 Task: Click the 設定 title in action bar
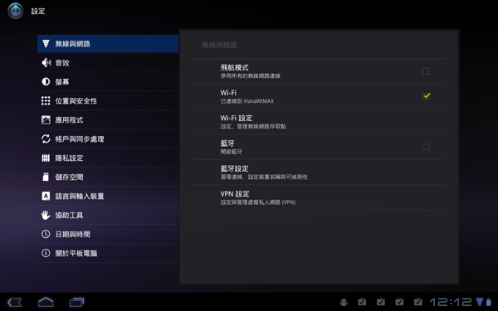[38, 11]
